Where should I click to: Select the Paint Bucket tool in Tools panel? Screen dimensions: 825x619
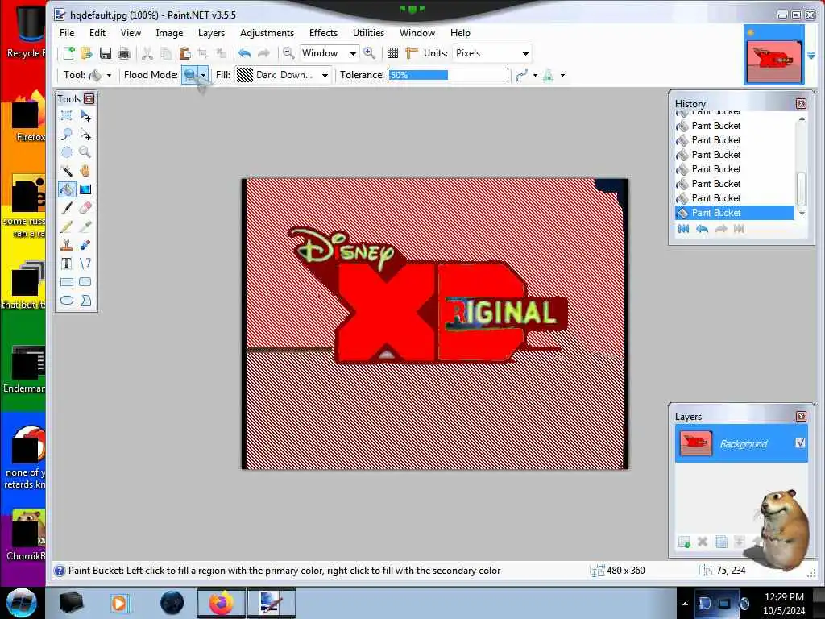click(67, 189)
